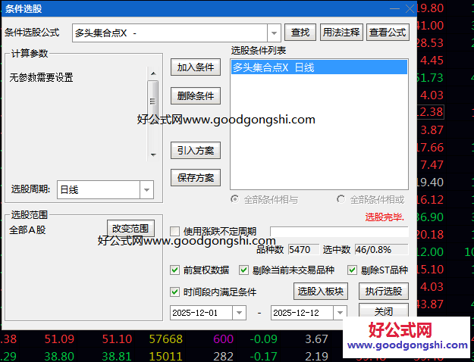Expand the 条件选股公式 formula dropdown arrow
This screenshot has height=362, width=474.
click(x=274, y=33)
